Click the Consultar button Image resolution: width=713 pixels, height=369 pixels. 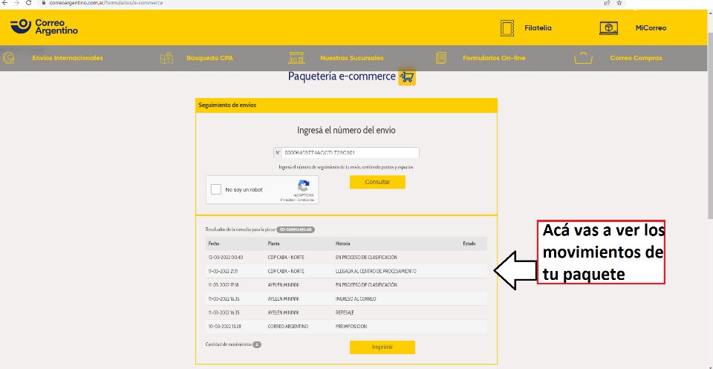377,182
